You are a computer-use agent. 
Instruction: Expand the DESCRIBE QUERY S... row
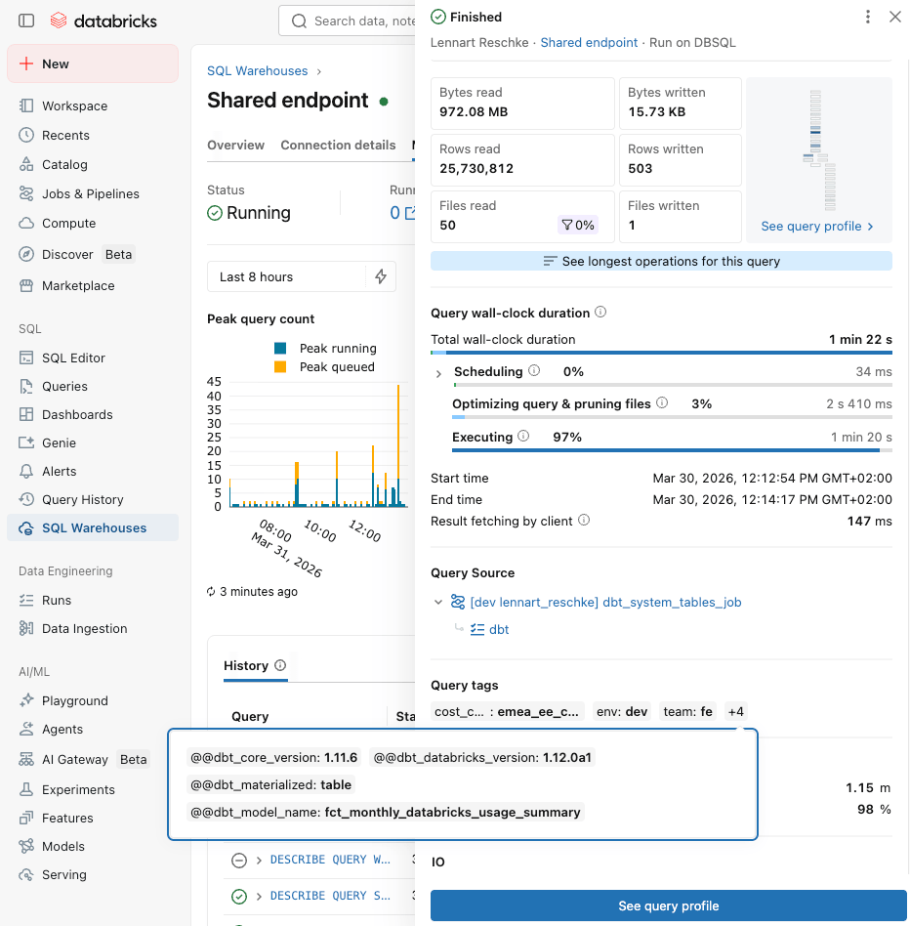[x=259, y=897]
